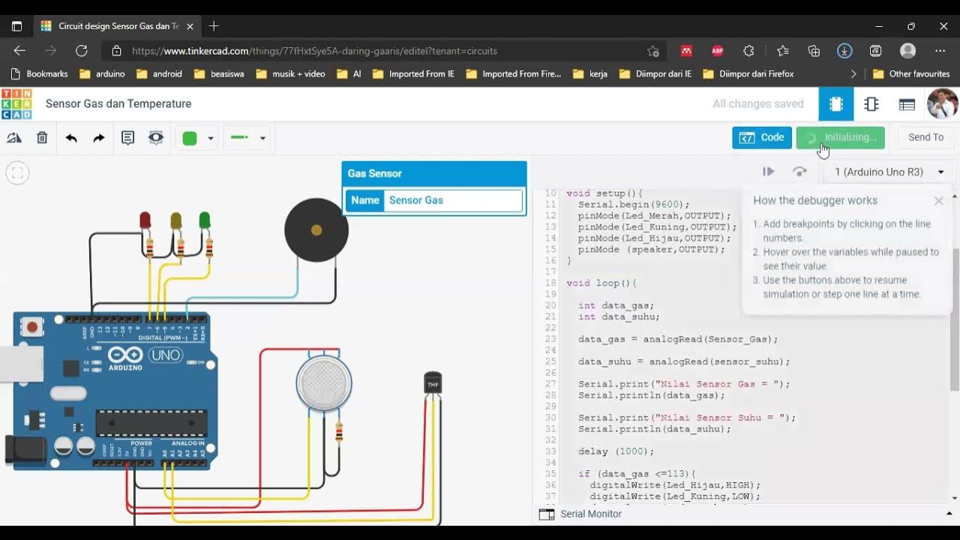
Task: Open the musik + video bookmarks folder
Action: pyautogui.click(x=290, y=74)
